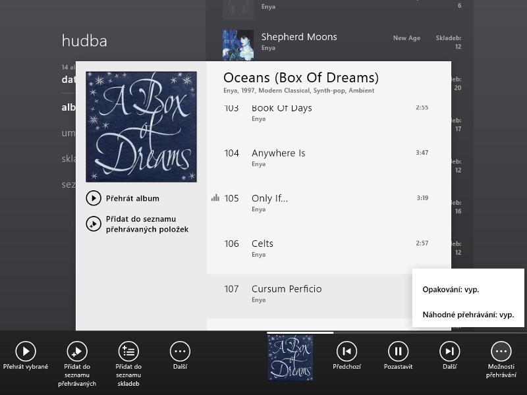Add album via Přidat do seznamu přehrávaných položek
The height and width of the screenshot is (395, 527).
click(x=94, y=224)
